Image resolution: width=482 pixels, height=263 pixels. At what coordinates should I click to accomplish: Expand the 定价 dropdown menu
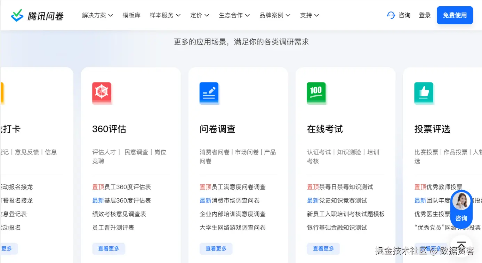(x=200, y=15)
